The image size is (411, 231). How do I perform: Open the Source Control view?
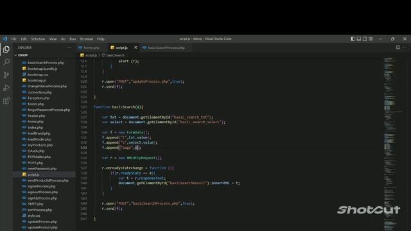(x=6, y=75)
